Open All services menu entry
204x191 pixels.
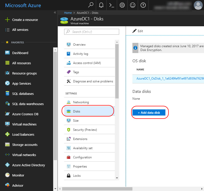click(20, 30)
